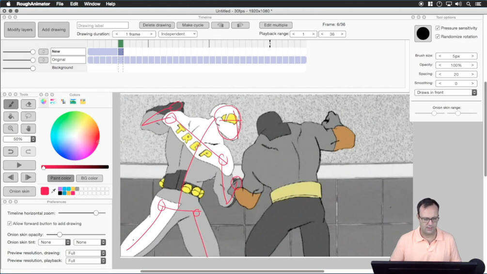Open the New layer blend stepper
The height and width of the screenshot is (274, 487).
(43, 51)
